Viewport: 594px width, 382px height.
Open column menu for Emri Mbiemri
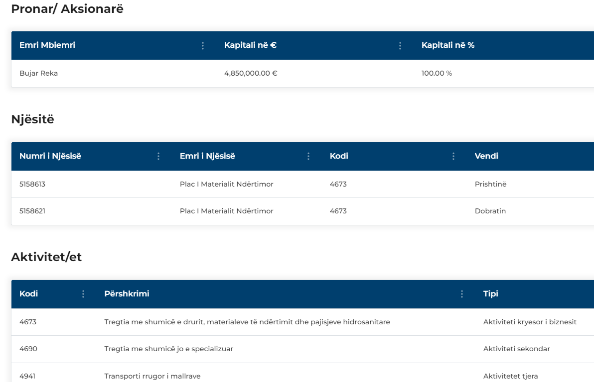[203, 46]
